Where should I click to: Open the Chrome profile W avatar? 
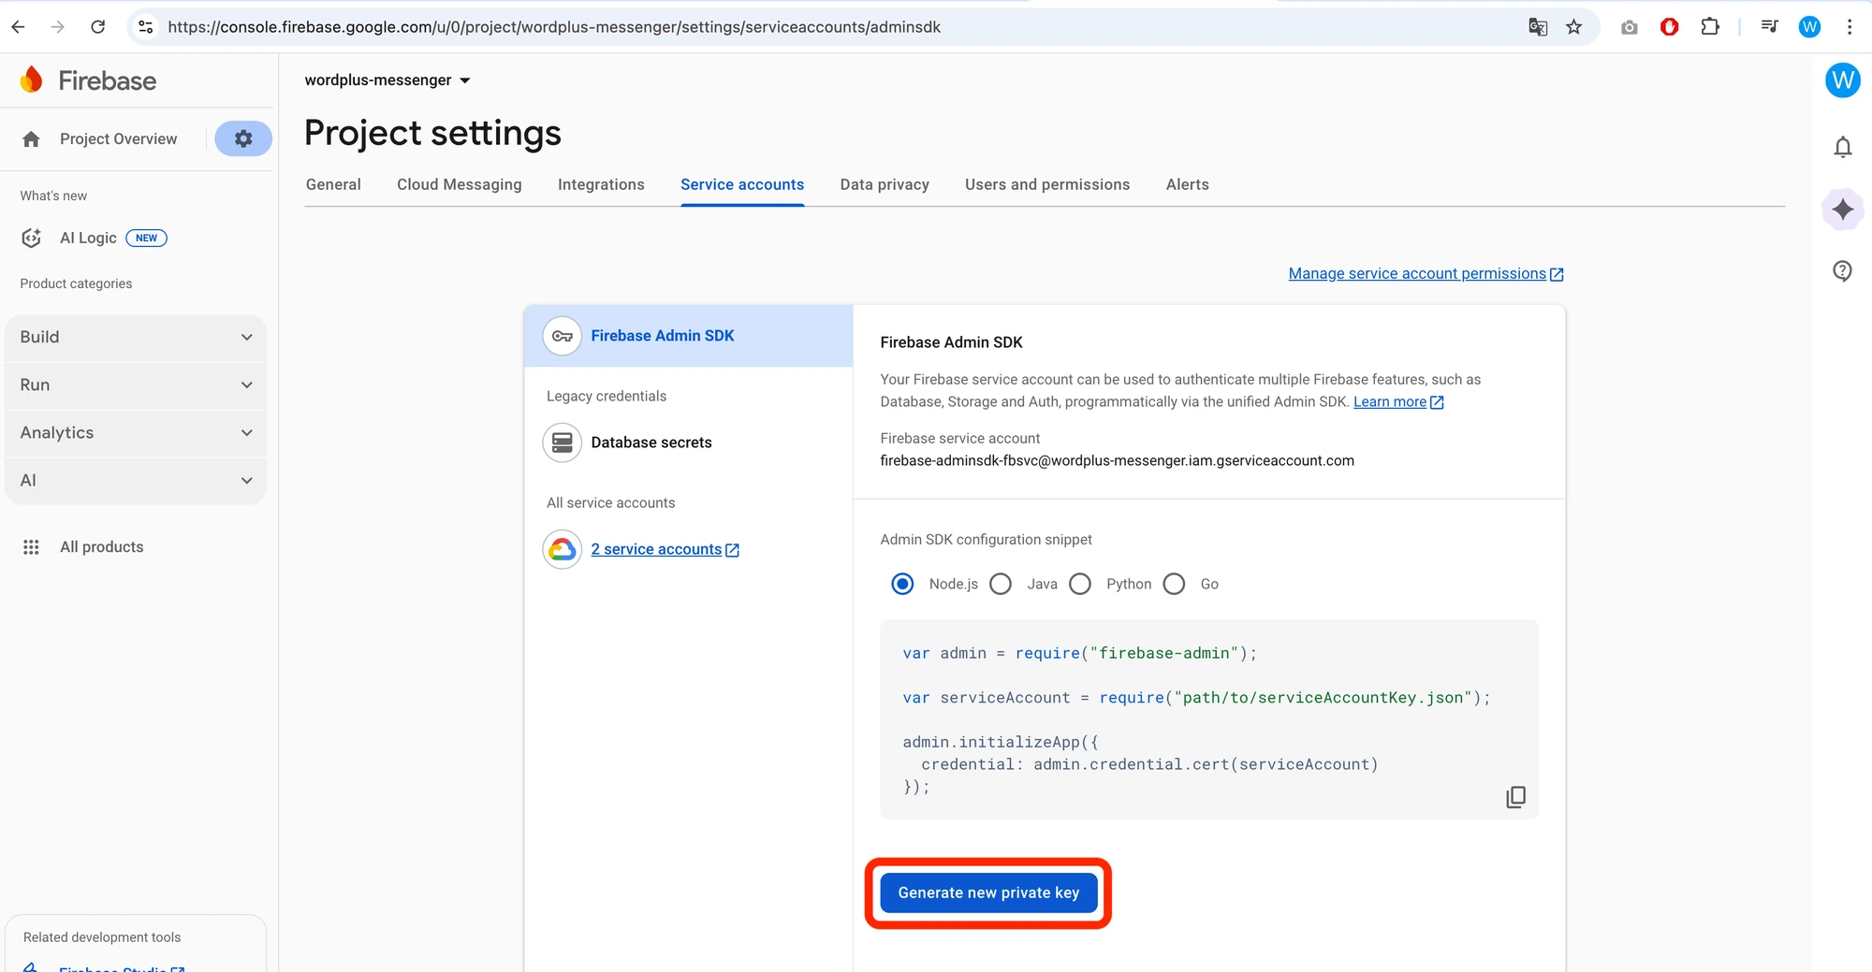point(1809,27)
